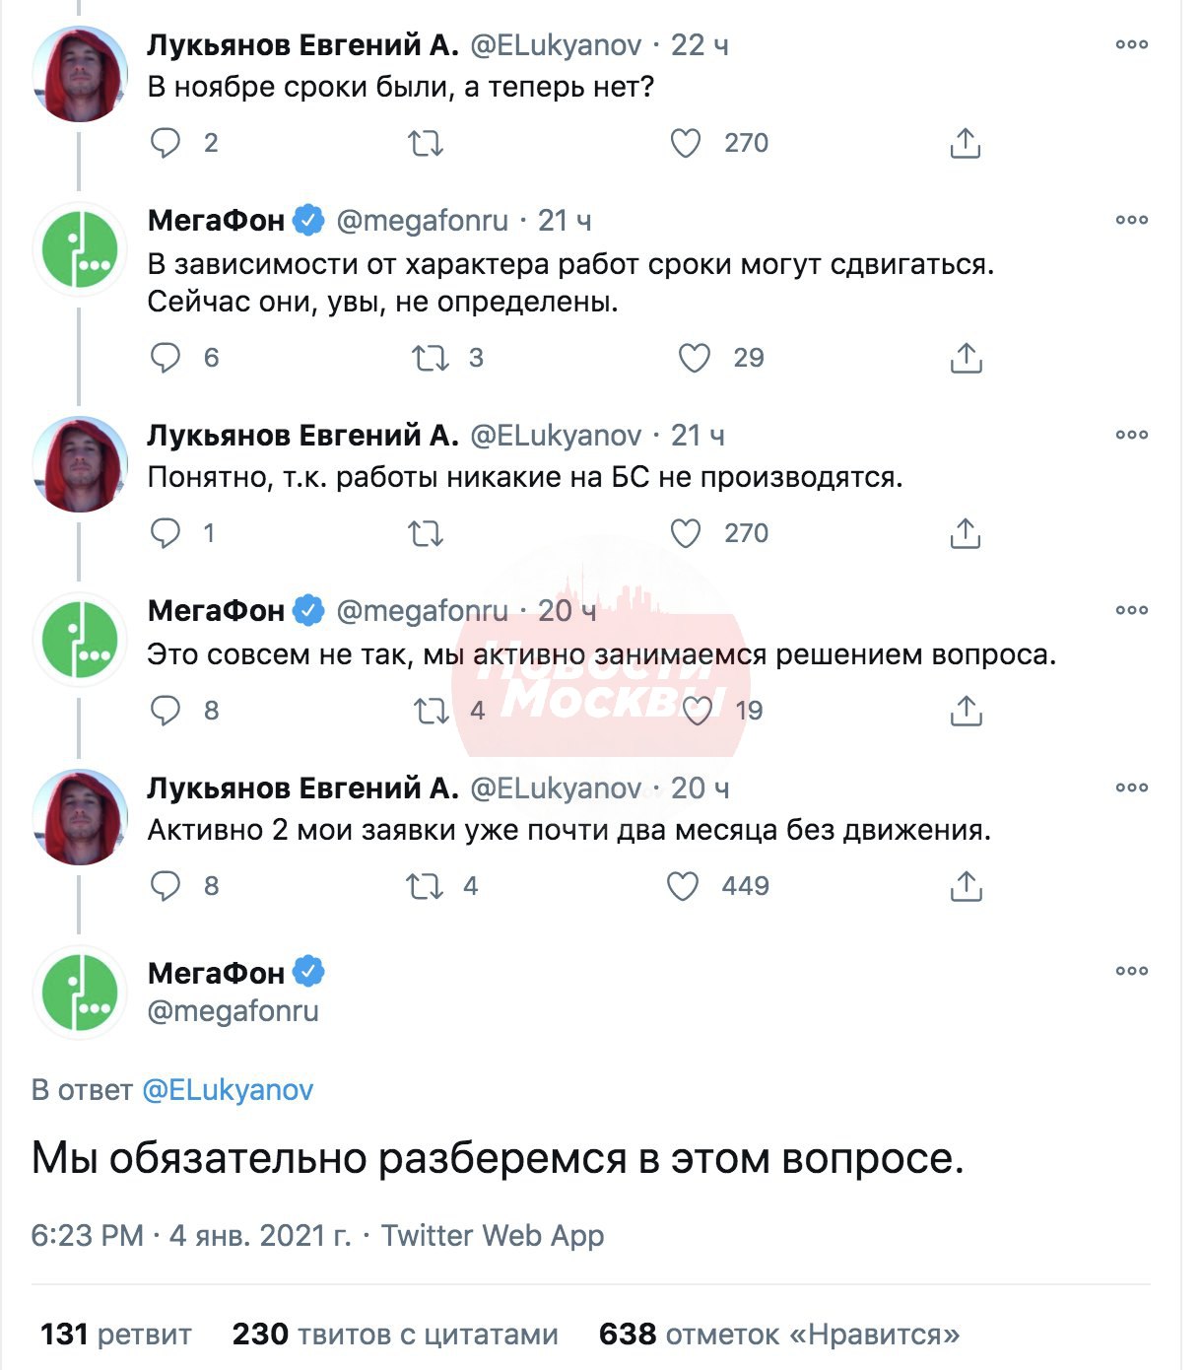Open more options on the main MegaFon tweet
Viewport: 1202px width, 1370px height.
(x=1132, y=971)
